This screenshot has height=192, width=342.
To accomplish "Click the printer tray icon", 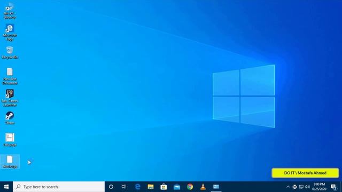I will [x=294, y=187].
